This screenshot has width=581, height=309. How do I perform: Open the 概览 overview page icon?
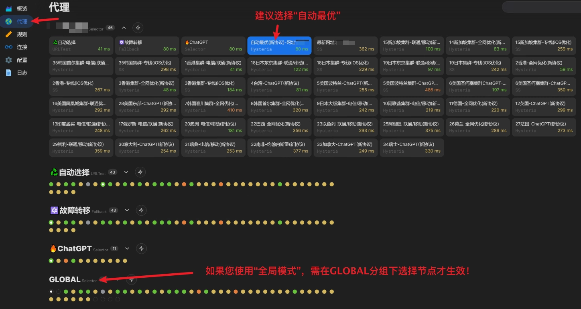[8, 8]
